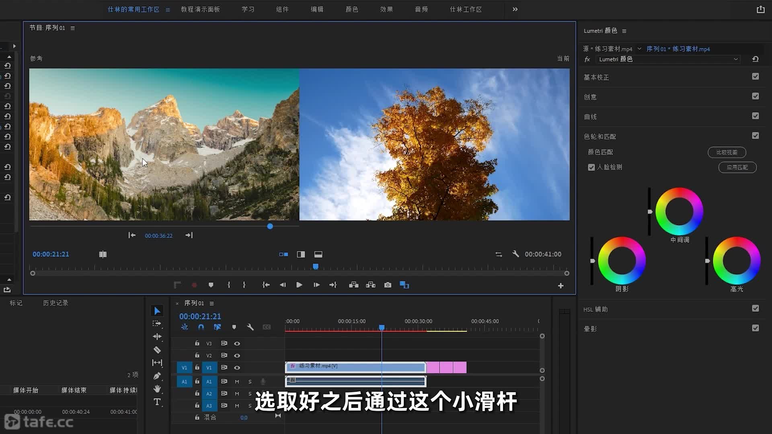Lock the V2 track
The width and height of the screenshot is (772, 434).
[197, 355]
